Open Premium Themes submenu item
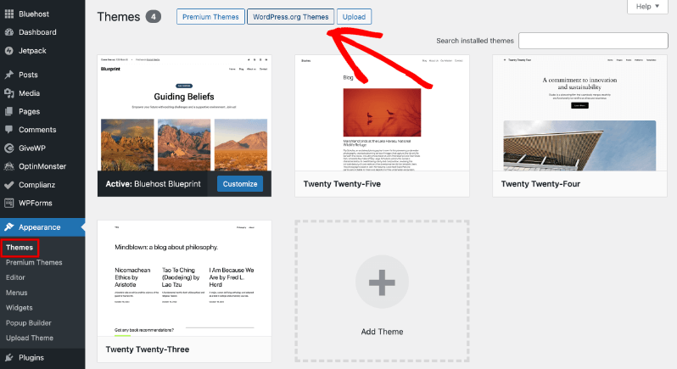Image resolution: width=677 pixels, height=369 pixels. (x=34, y=262)
